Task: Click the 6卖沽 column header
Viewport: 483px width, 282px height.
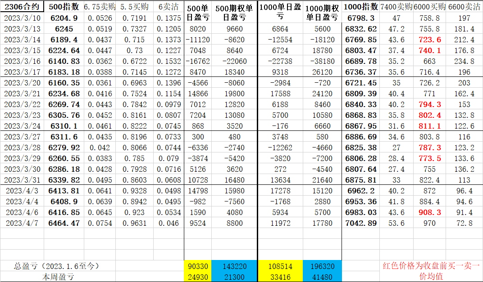Action: pyautogui.click(x=169, y=7)
